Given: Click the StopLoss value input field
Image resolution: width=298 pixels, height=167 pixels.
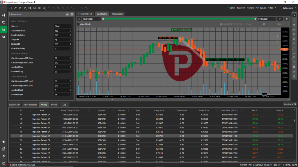Looking at the screenshot, I should point(61,39).
